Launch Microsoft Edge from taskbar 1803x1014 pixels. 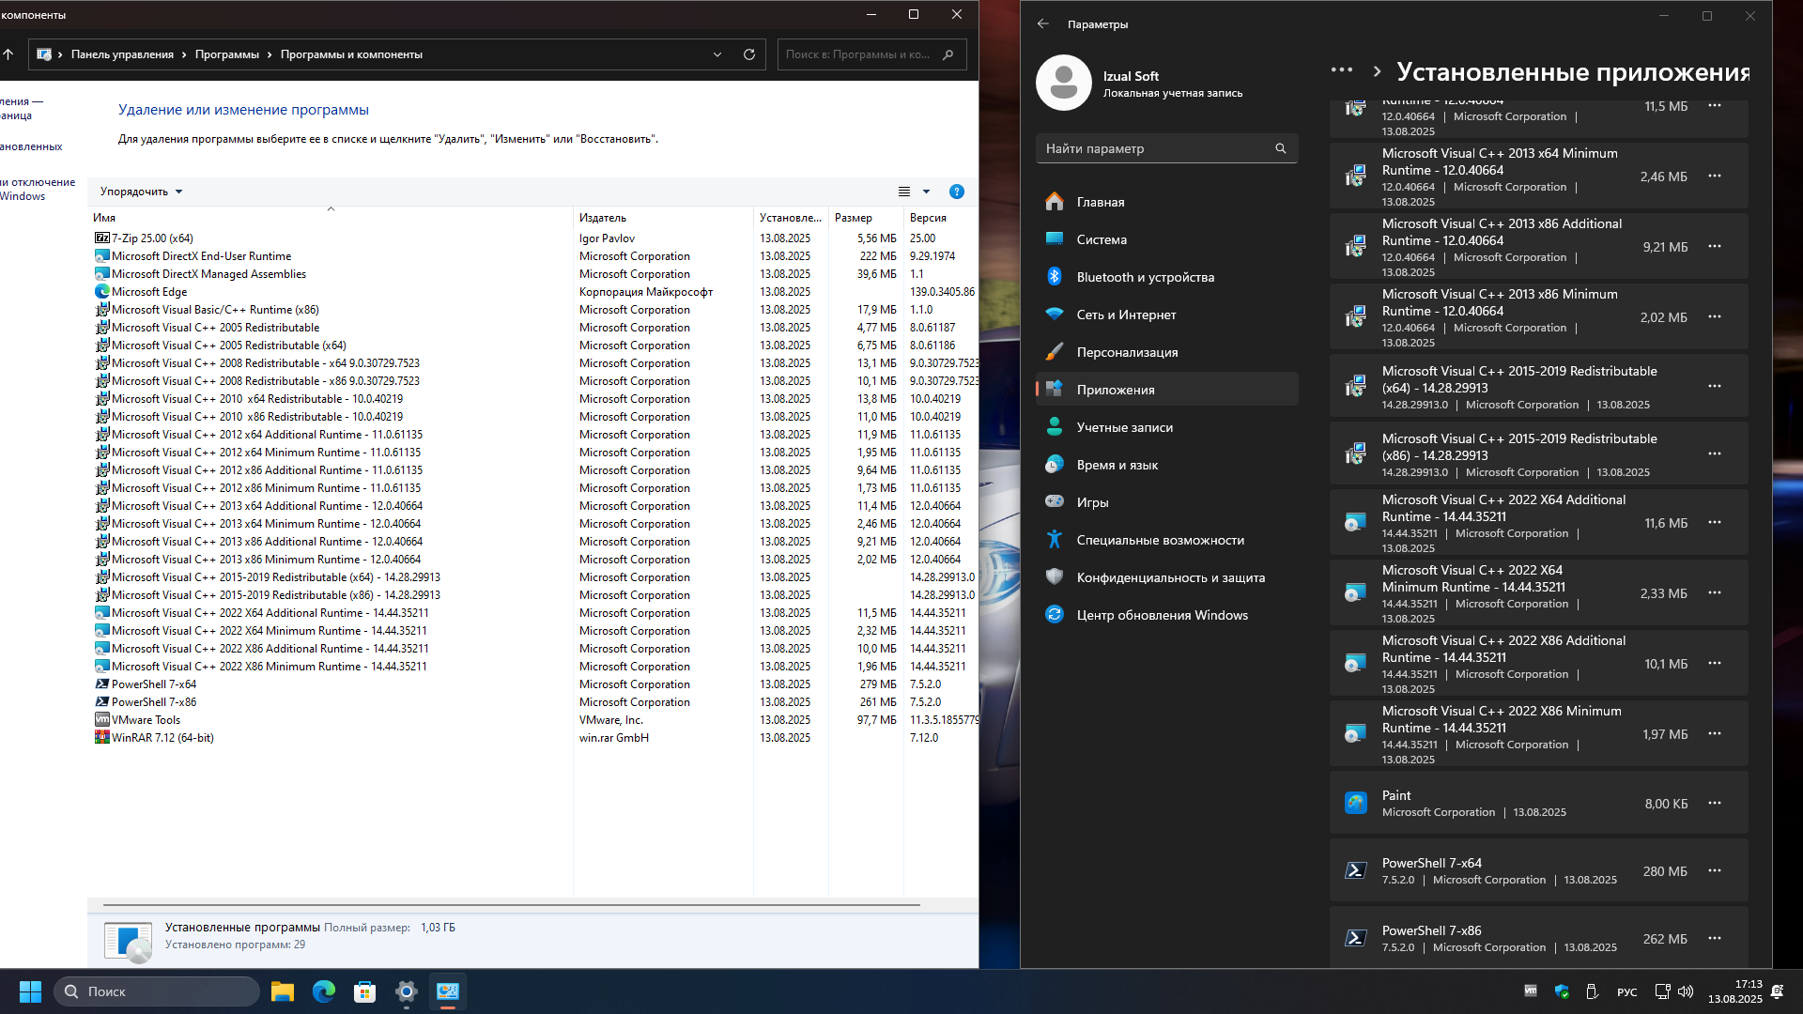(x=324, y=991)
